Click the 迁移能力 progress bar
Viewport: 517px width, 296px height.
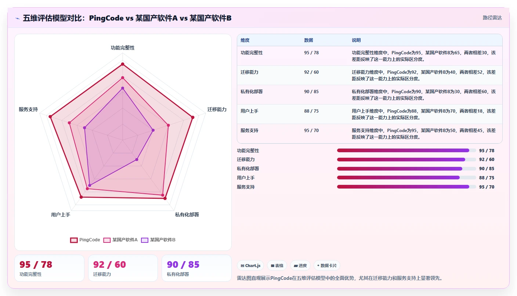(x=406, y=160)
